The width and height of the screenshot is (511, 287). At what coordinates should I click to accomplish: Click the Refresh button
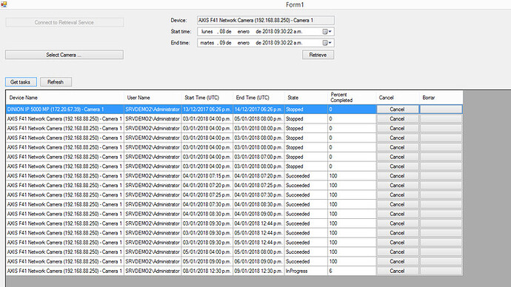(56, 82)
